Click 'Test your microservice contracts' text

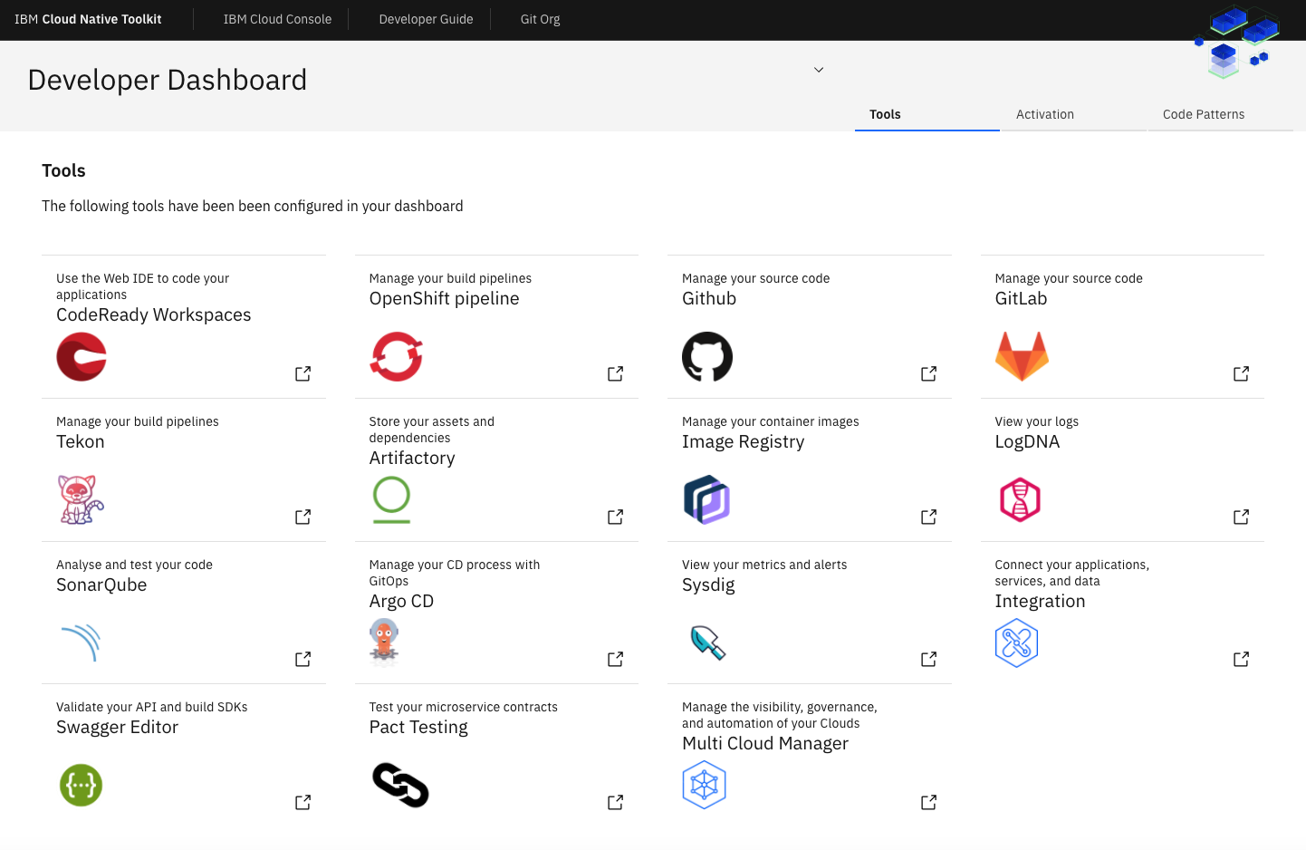point(463,707)
